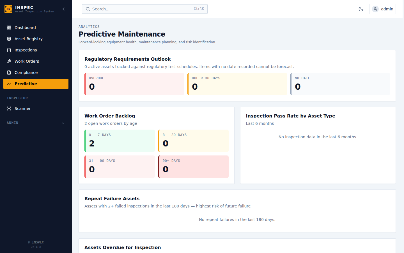Click the INSPEC logo icon

tap(8, 9)
